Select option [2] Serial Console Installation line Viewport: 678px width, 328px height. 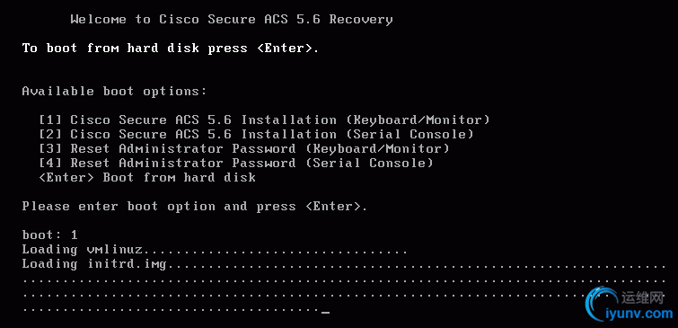[257, 135]
